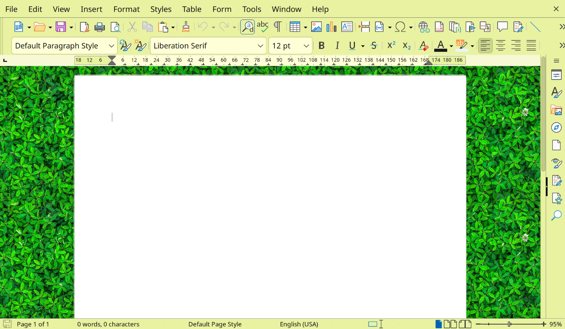Toggle superscript formatting
This screenshot has height=329, width=565.
coord(390,46)
